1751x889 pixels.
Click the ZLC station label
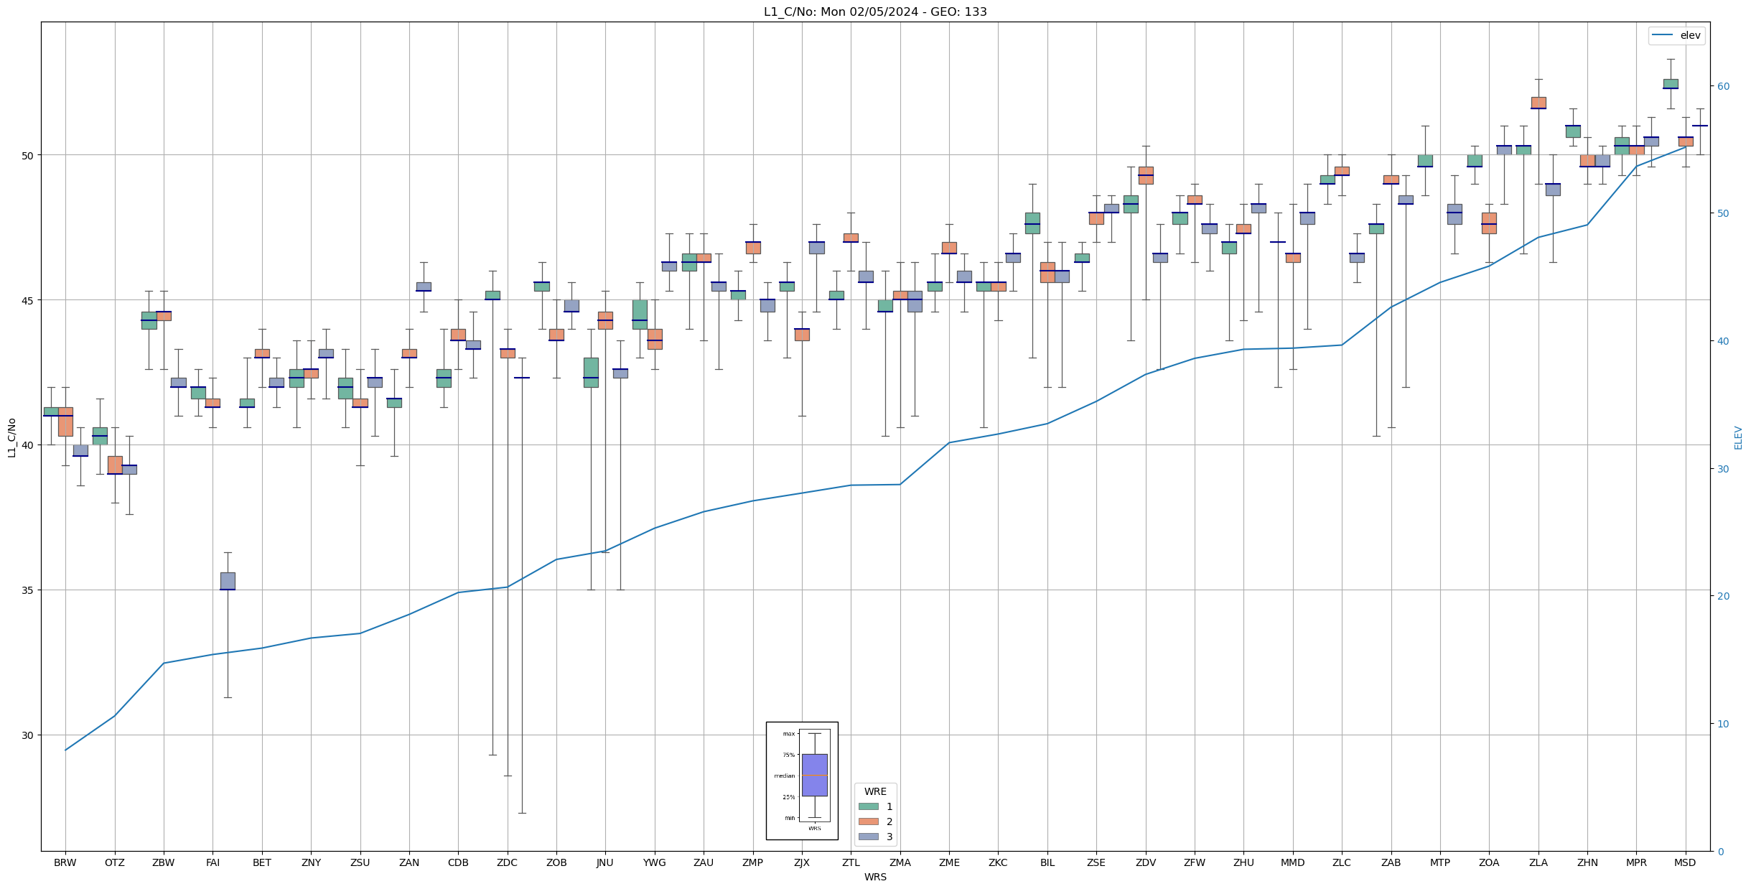1342,862
